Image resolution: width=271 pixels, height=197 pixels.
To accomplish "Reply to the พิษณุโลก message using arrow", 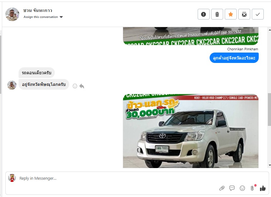I will coord(82,86).
